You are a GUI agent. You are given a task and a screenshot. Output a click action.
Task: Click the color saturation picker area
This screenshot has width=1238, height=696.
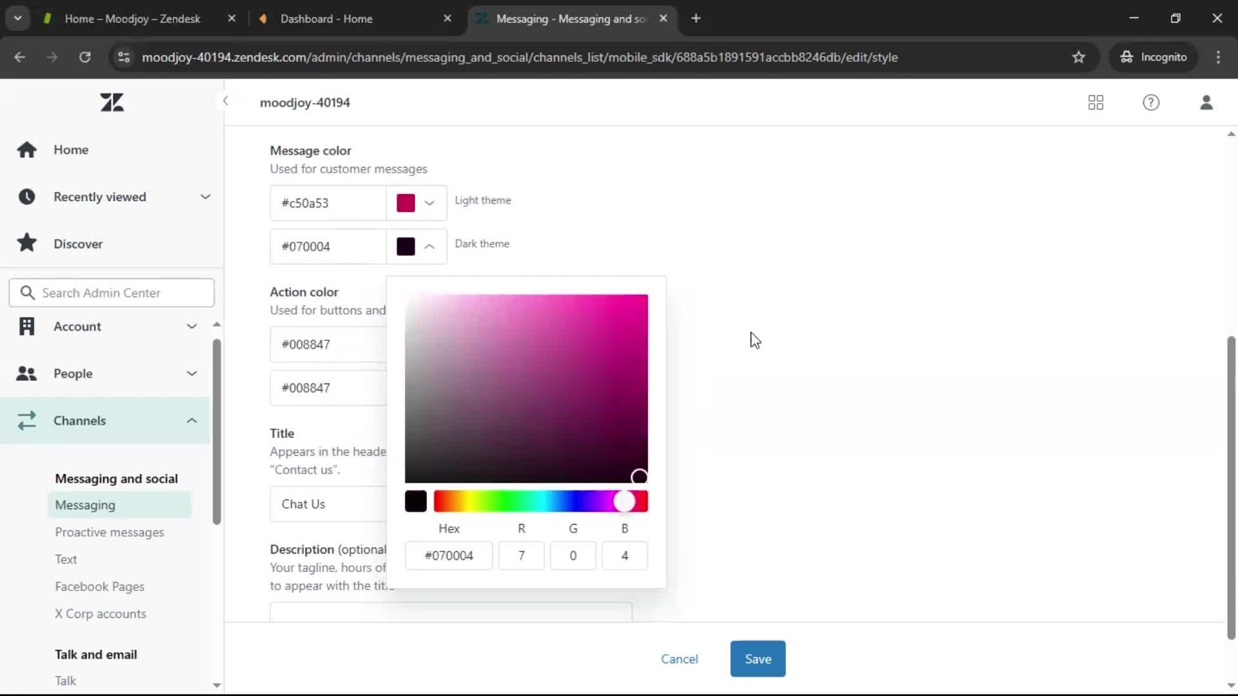tap(526, 389)
